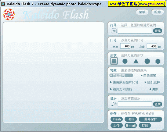The width and height of the screenshot is (167, 132).
Task: Toggle 使用原始图片尺寸 option
Action: tap(124, 82)
